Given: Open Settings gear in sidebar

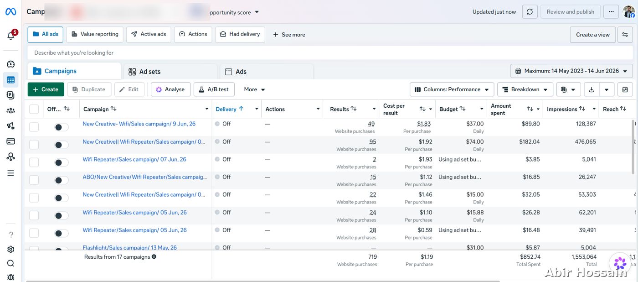Looking at the screenshot, I should (x=10, y=249).
